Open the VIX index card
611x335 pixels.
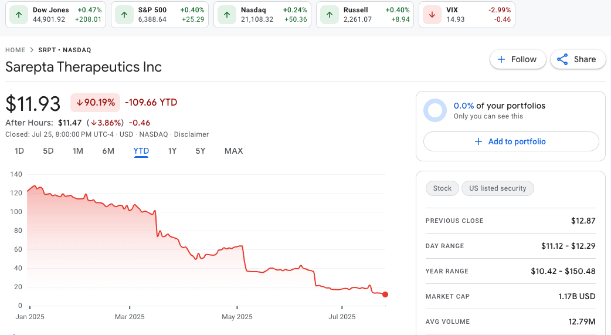click(x=467, y=15)
